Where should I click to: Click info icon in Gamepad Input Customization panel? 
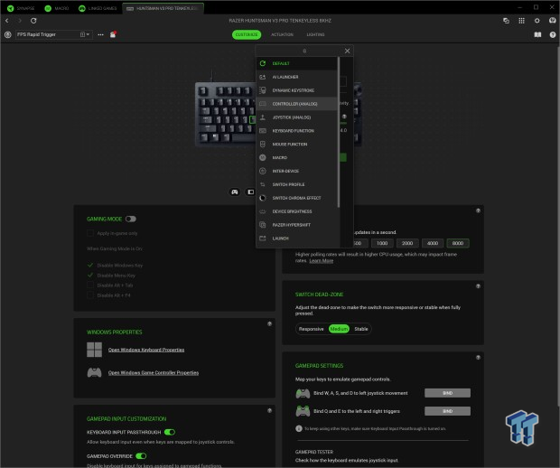pos(270,411)
